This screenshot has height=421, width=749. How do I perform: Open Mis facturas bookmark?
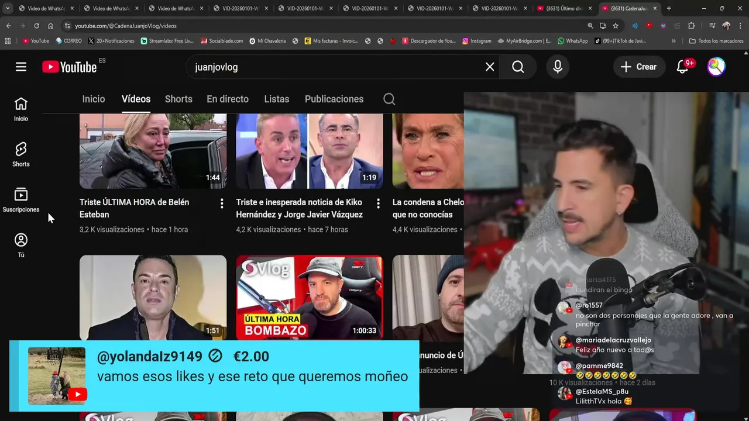point(331,41)
